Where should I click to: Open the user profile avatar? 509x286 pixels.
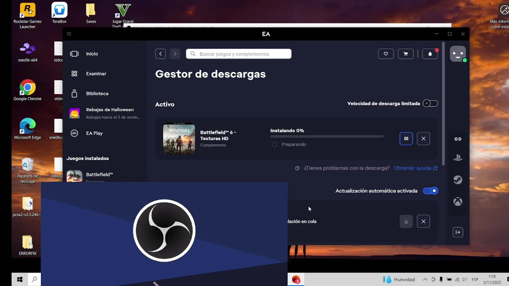click(458, 54)
